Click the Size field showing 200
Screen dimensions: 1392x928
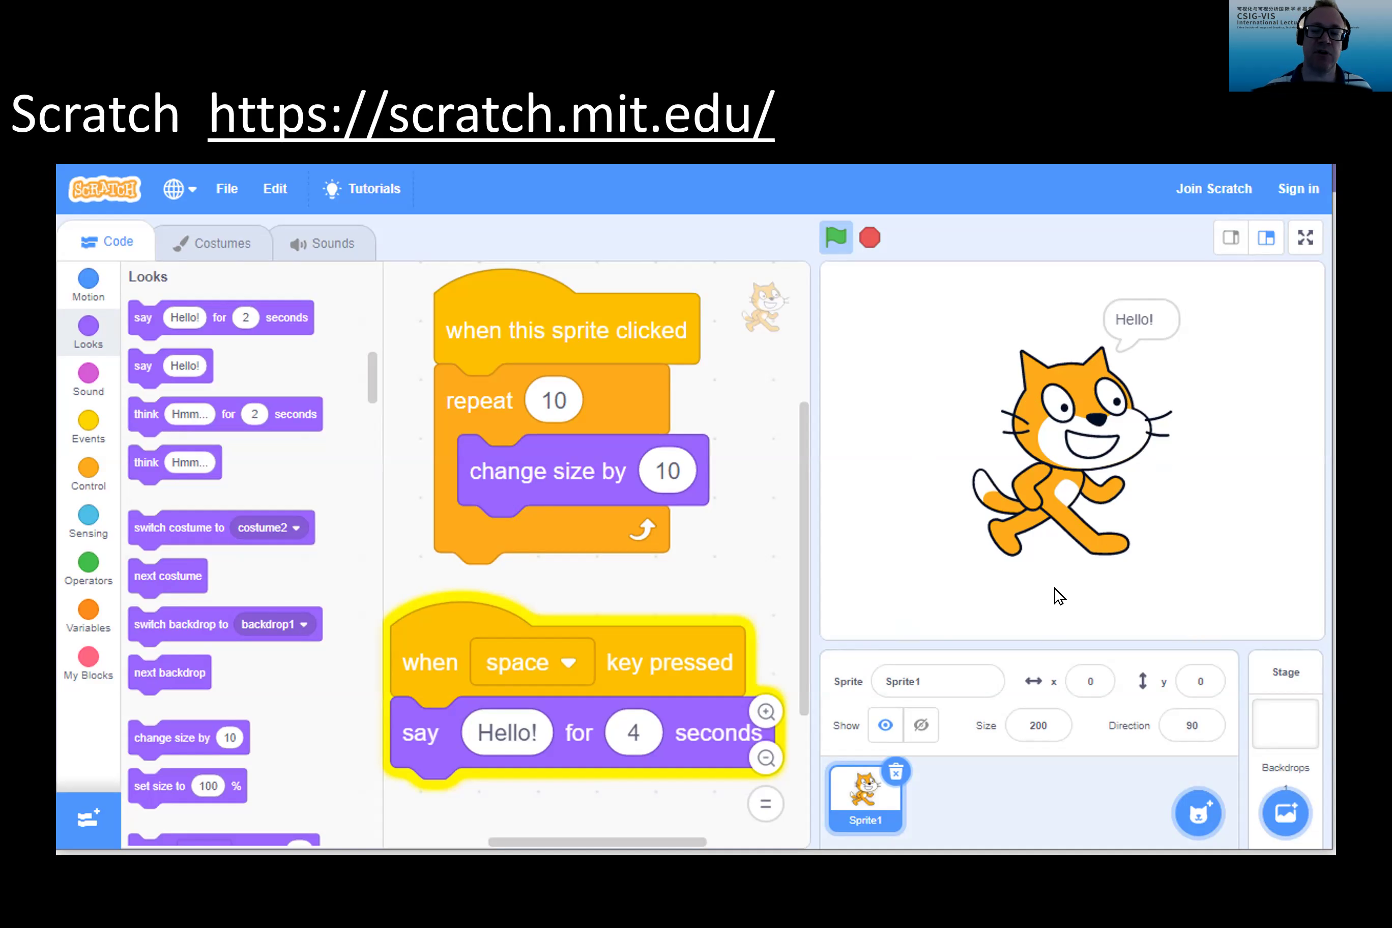click(1038, 726)
